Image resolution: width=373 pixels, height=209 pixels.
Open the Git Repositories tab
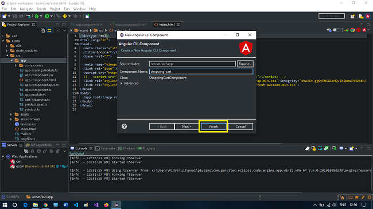tap(38, 145)
